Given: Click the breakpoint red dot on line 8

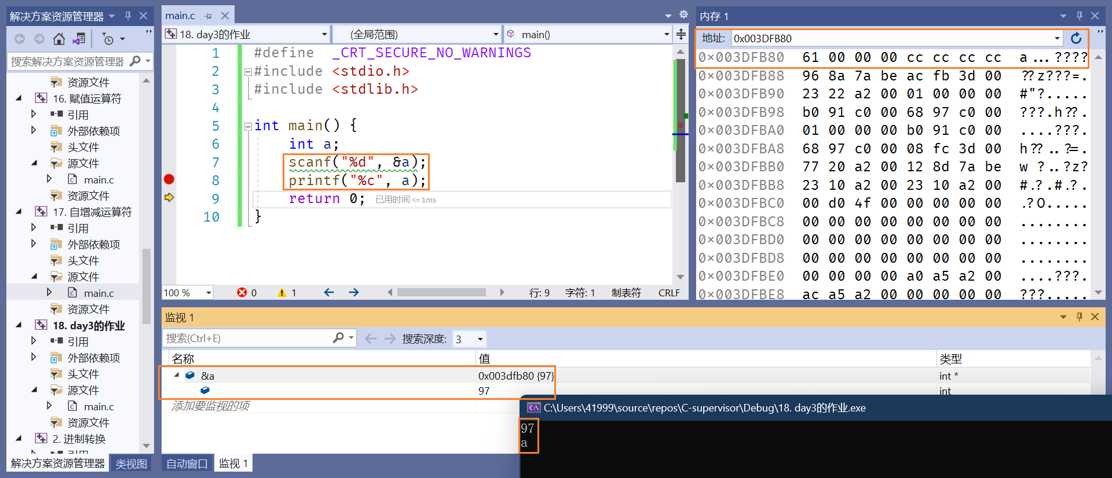Looking at the screenshot, I should tap(169, 179).
